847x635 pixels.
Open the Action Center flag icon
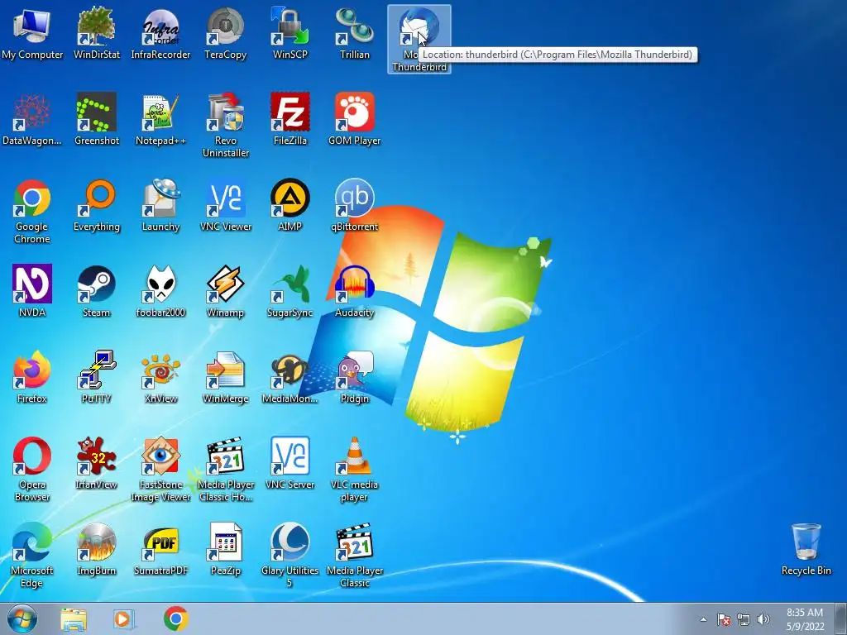(724, 619)
